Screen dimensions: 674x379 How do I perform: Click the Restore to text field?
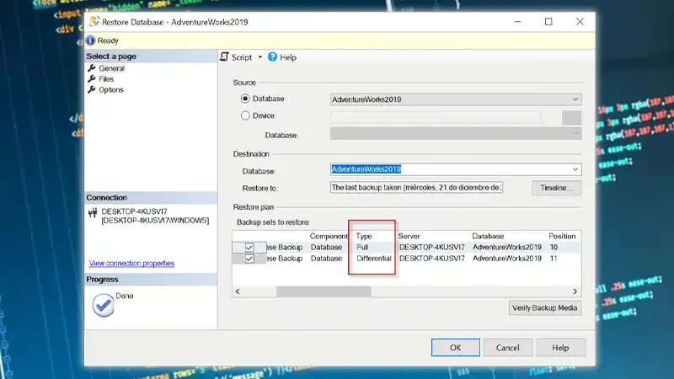tap(416, 188)
